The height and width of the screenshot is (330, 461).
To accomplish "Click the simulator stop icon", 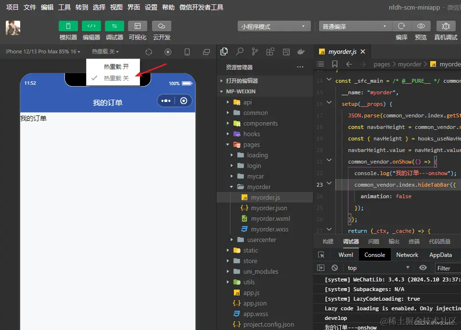I will [168, 52].
